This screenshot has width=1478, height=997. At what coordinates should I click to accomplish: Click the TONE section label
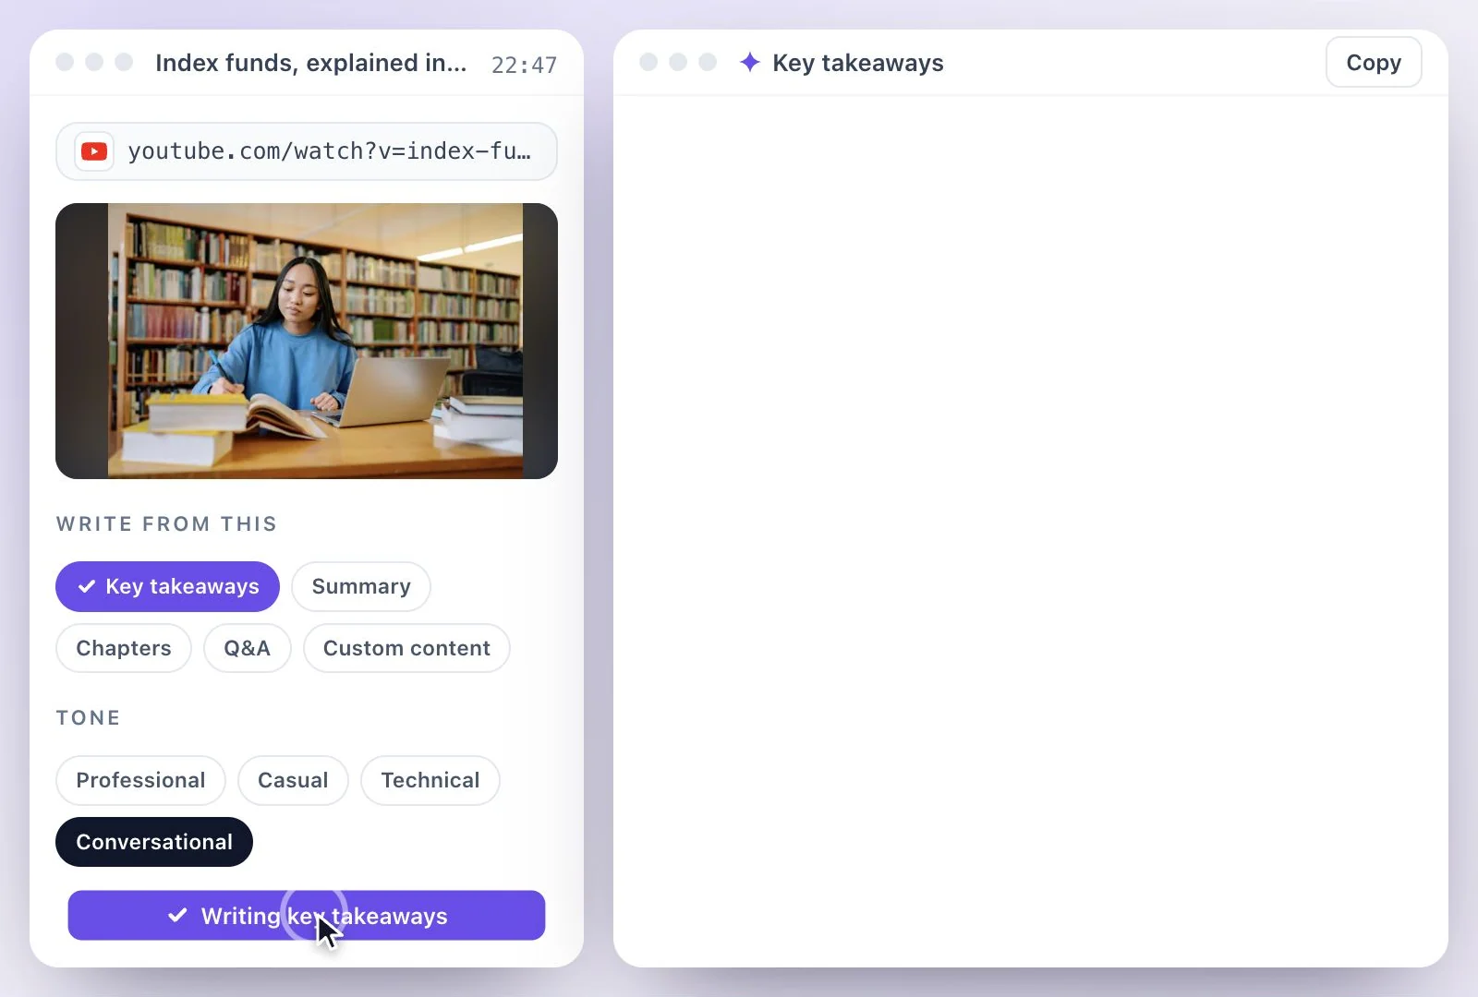coord(88,717)
